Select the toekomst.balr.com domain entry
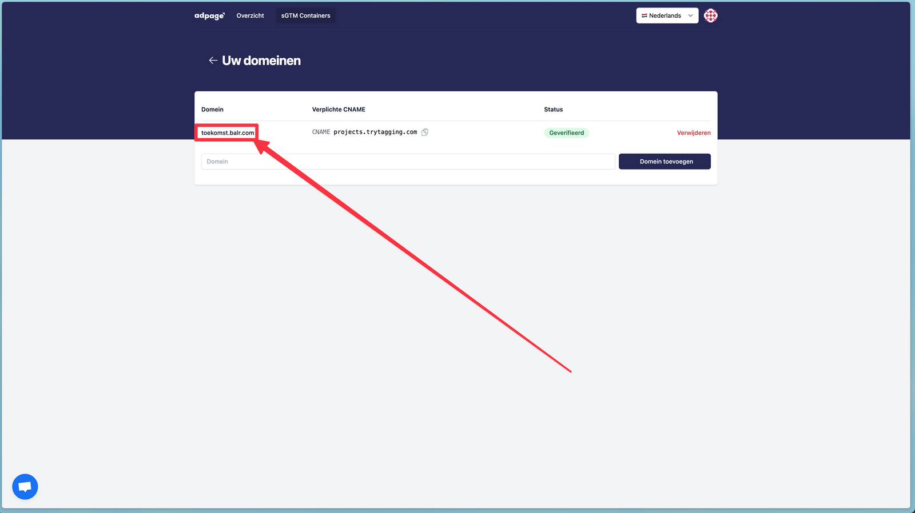This screenshot has height=513, width=915. (x=228, y=133)
